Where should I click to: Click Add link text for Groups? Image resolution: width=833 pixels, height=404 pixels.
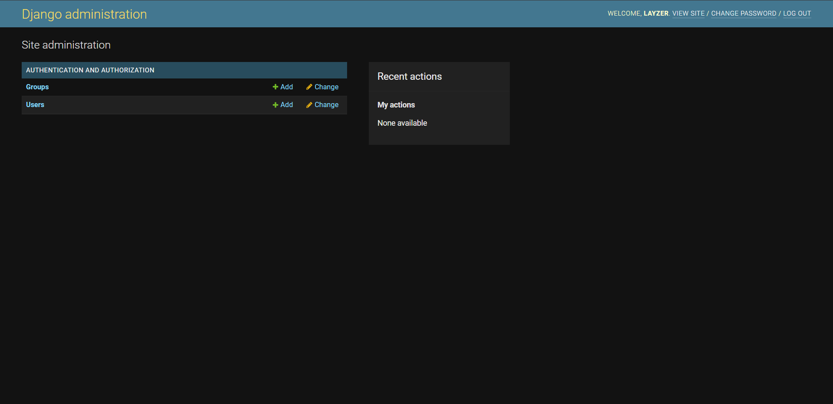pyautogui.click(x=286, y=87)
